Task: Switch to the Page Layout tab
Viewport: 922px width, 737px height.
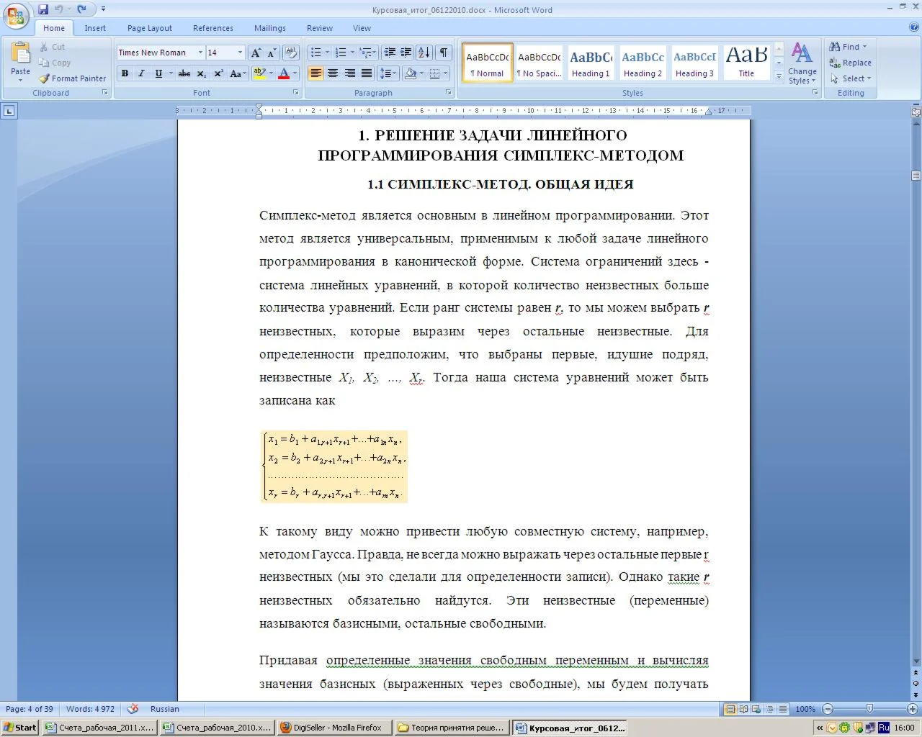Action: pos(150,28)
